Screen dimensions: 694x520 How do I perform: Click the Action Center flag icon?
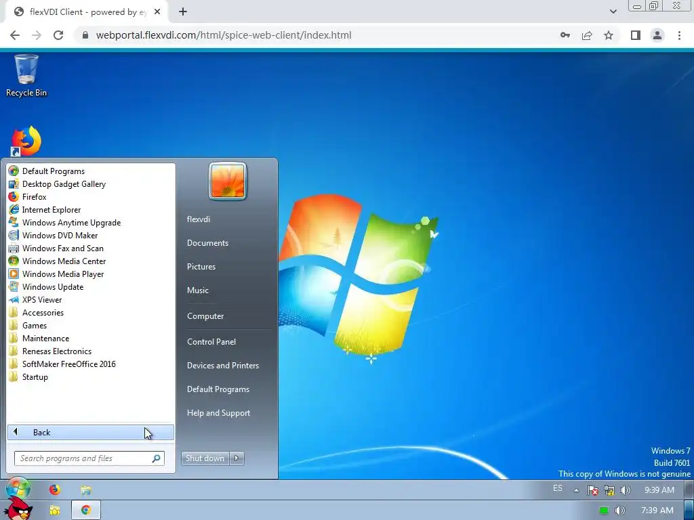tap(592, 490)
